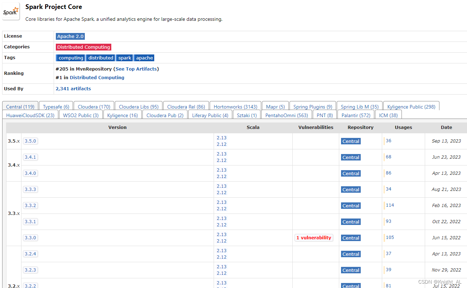This screenshot has width=467, height=288.
Task: Open version 3.2.3
Action: (30, 270)
